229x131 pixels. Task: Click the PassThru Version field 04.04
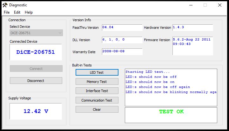[122, 28]
